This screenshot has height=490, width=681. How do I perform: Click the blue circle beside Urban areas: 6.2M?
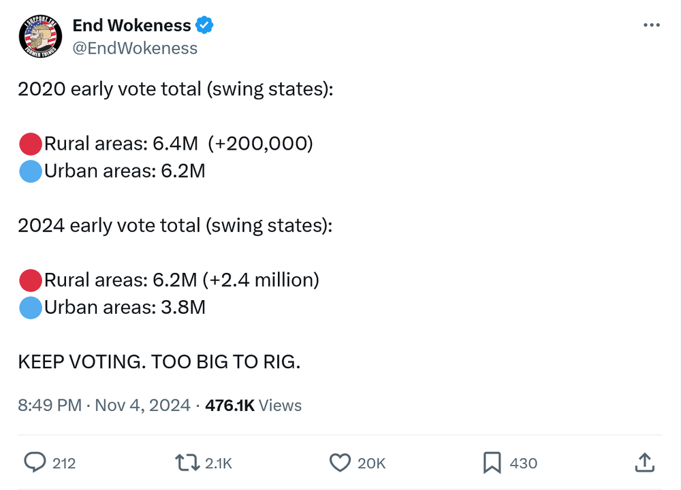(x=31, y=171)
